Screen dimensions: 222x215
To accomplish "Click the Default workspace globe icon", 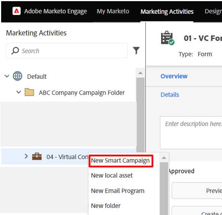I will click(18, 76).
